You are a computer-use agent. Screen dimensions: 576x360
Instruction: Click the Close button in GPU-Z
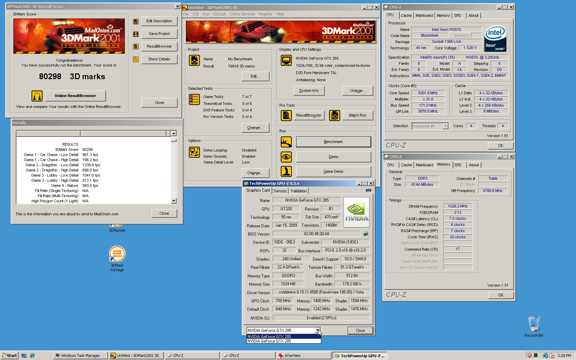pyautogui.click(x=360, y=331)
